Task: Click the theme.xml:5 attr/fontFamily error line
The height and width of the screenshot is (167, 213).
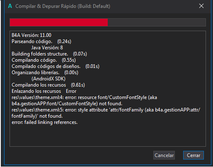Action: [x=106, y=113]
